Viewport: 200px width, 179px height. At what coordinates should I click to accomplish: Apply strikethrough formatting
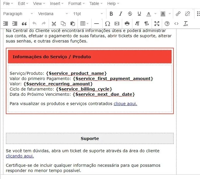point(130,14)
